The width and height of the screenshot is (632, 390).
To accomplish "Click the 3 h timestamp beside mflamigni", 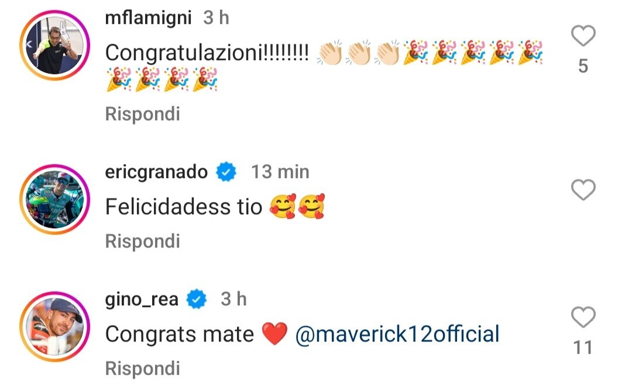I will tap(216, 18).
